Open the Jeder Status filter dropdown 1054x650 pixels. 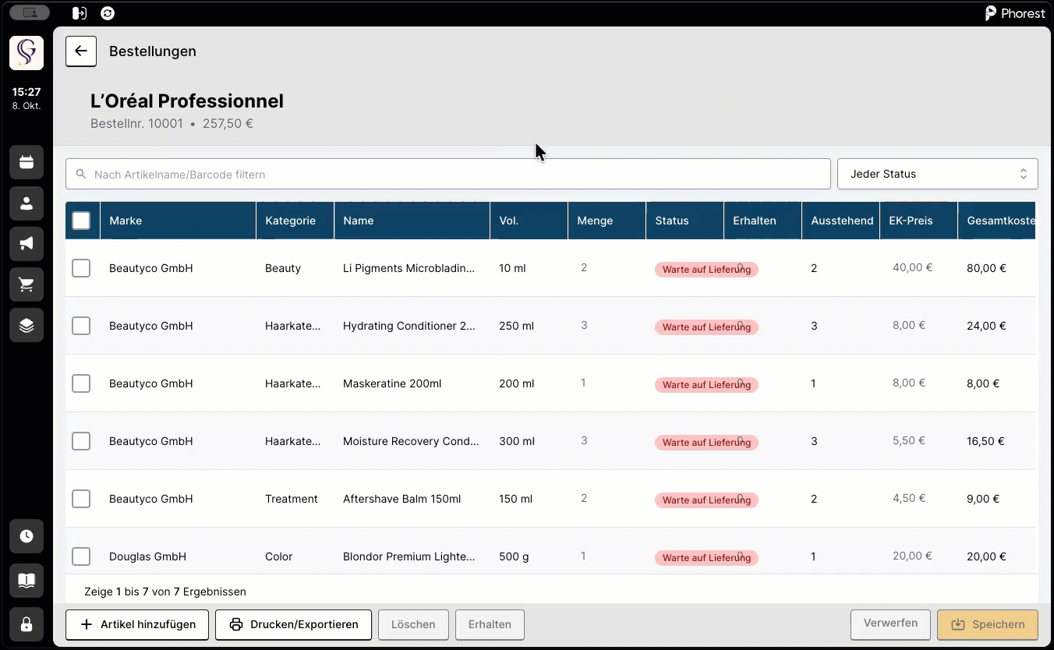pos(937,174)
